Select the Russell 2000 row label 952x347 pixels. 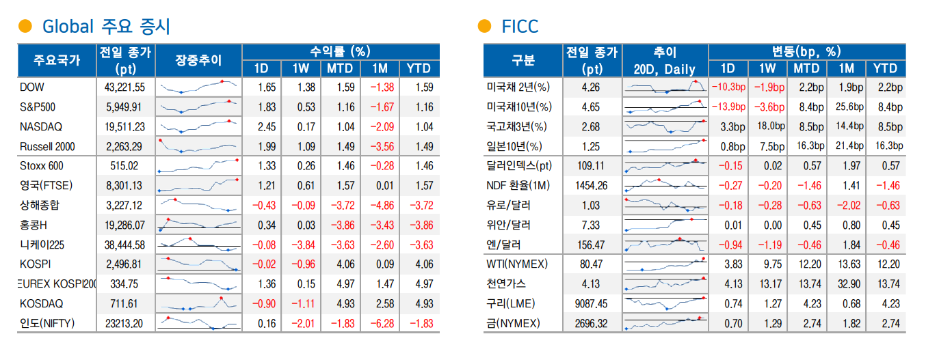point(47,147)
